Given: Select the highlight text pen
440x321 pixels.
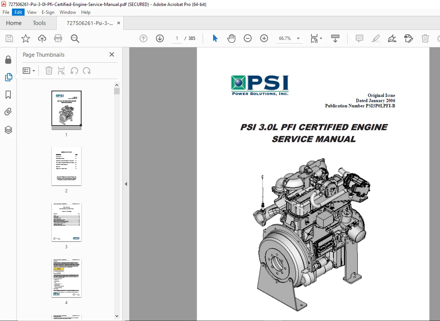Looking at the screenshot, I should point(376,38).
